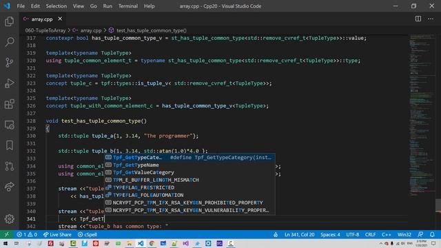Change file encoding via UTF-8
Viewport: 441px width, 248px height.
tap(353, 234)
